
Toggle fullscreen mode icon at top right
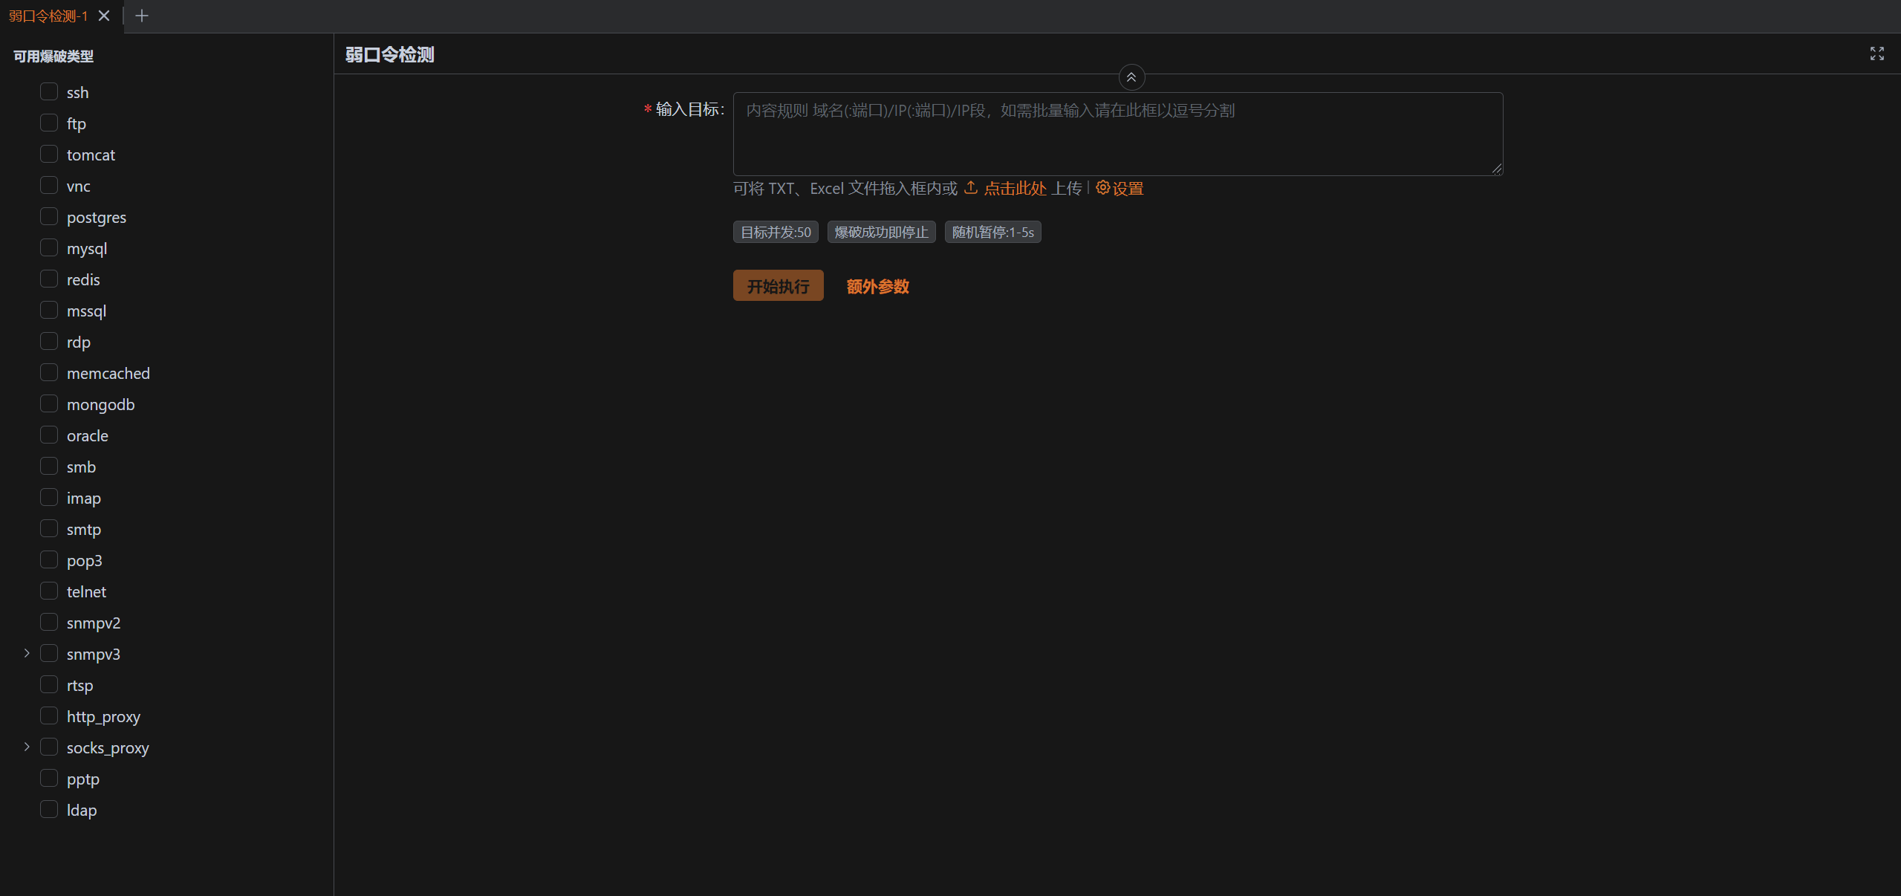click(x=1876, y=53)
